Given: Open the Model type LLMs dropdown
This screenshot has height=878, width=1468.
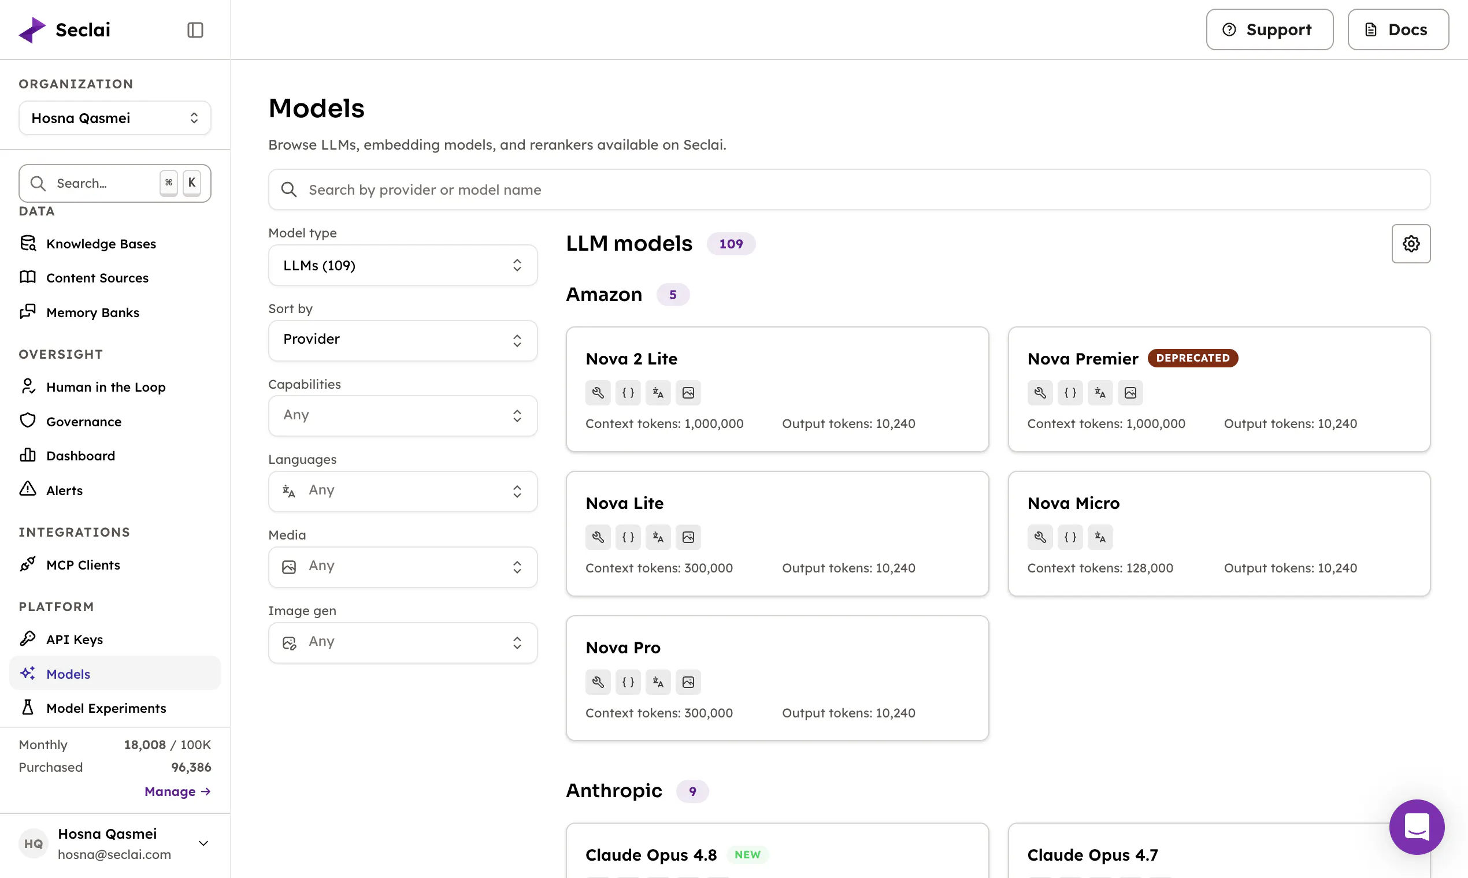Looking at the screenshot, I should tap(402, 266).
